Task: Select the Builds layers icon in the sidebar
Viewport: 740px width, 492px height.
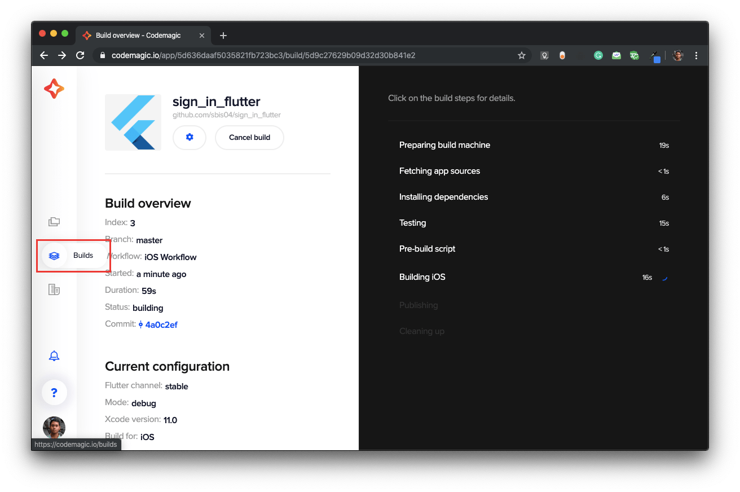Action: coord(54,255)
